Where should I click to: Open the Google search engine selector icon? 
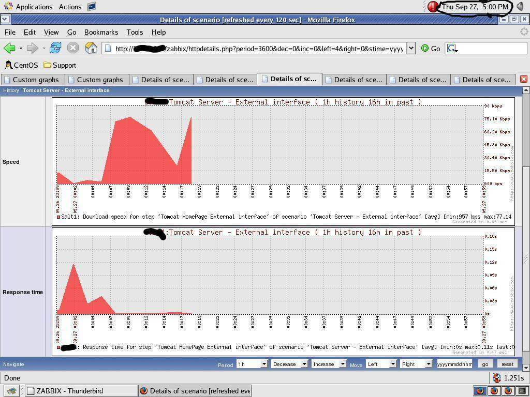click(452, 49)
